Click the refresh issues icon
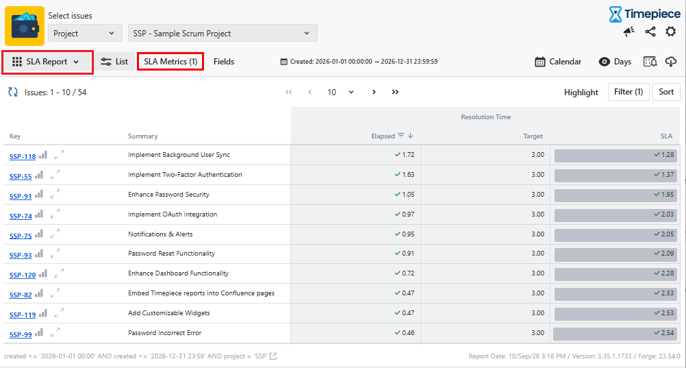The image size is (686, 368). (x=13, y=92)
